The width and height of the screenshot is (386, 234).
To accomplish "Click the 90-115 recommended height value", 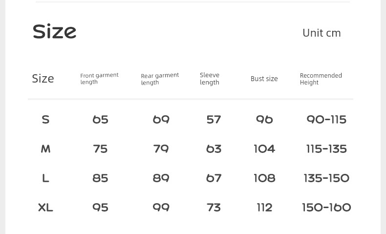I will (x=326, y=120).
